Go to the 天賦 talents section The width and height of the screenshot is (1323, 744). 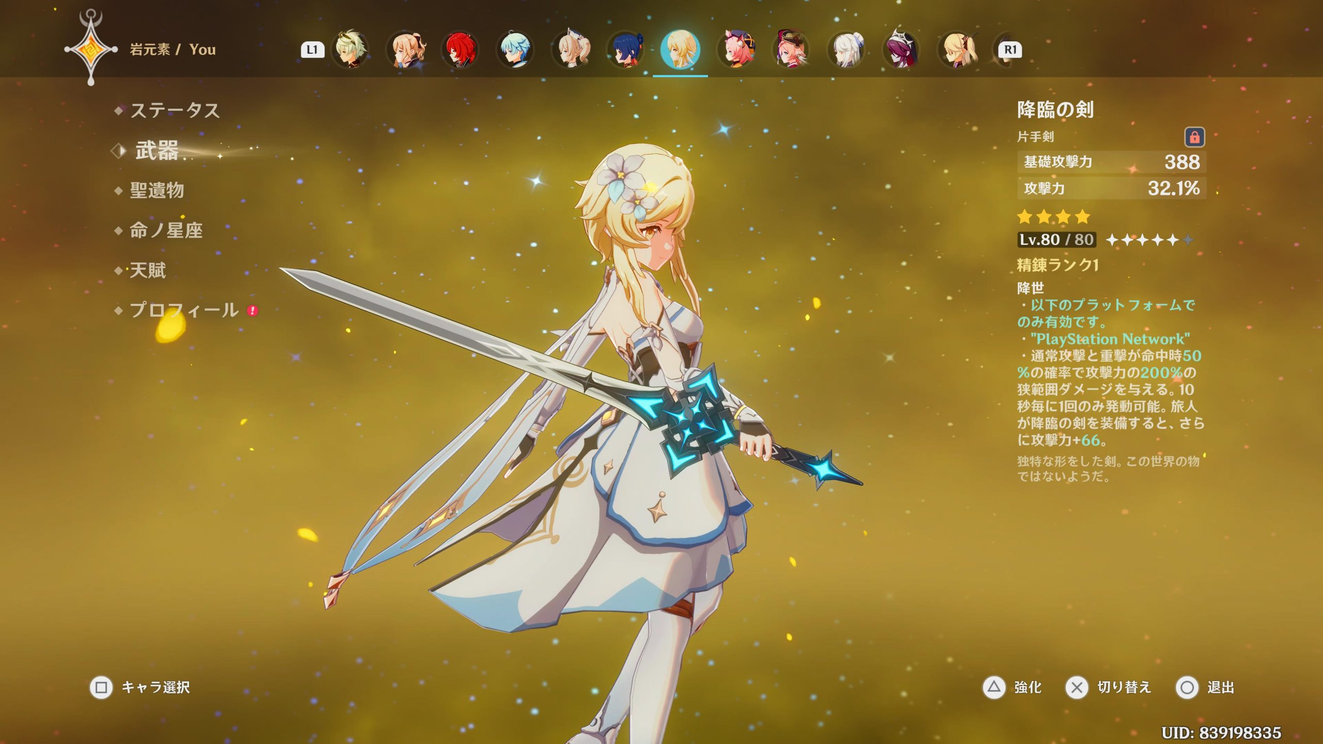[147, 270]
